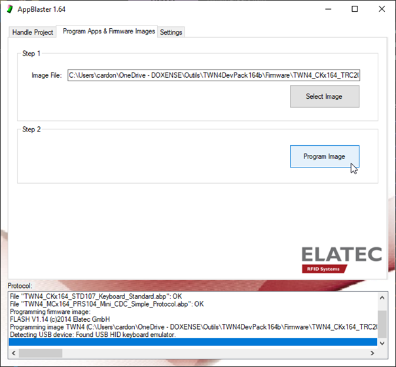The width and height of the screenshot is (396, 367).
Task: Maximize the AppBlaster window
Action: (355, 9)
